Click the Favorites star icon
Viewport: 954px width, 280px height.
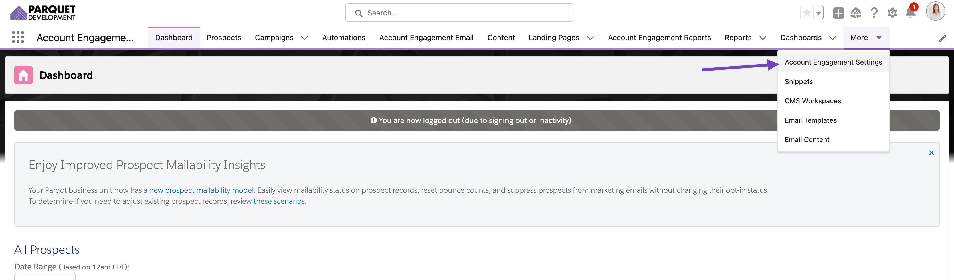pos(807,13)
